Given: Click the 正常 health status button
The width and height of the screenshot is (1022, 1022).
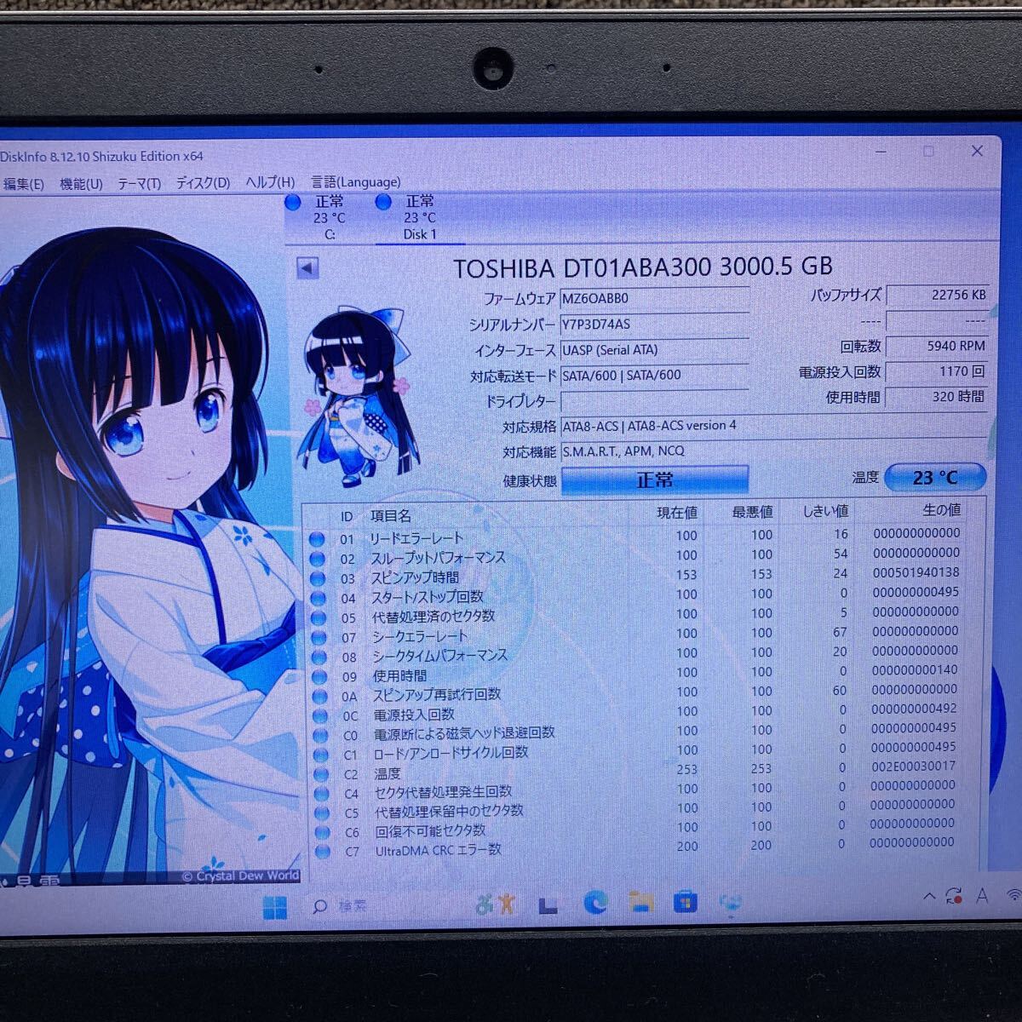Looking at the screenshot, I should click(654, 479).
